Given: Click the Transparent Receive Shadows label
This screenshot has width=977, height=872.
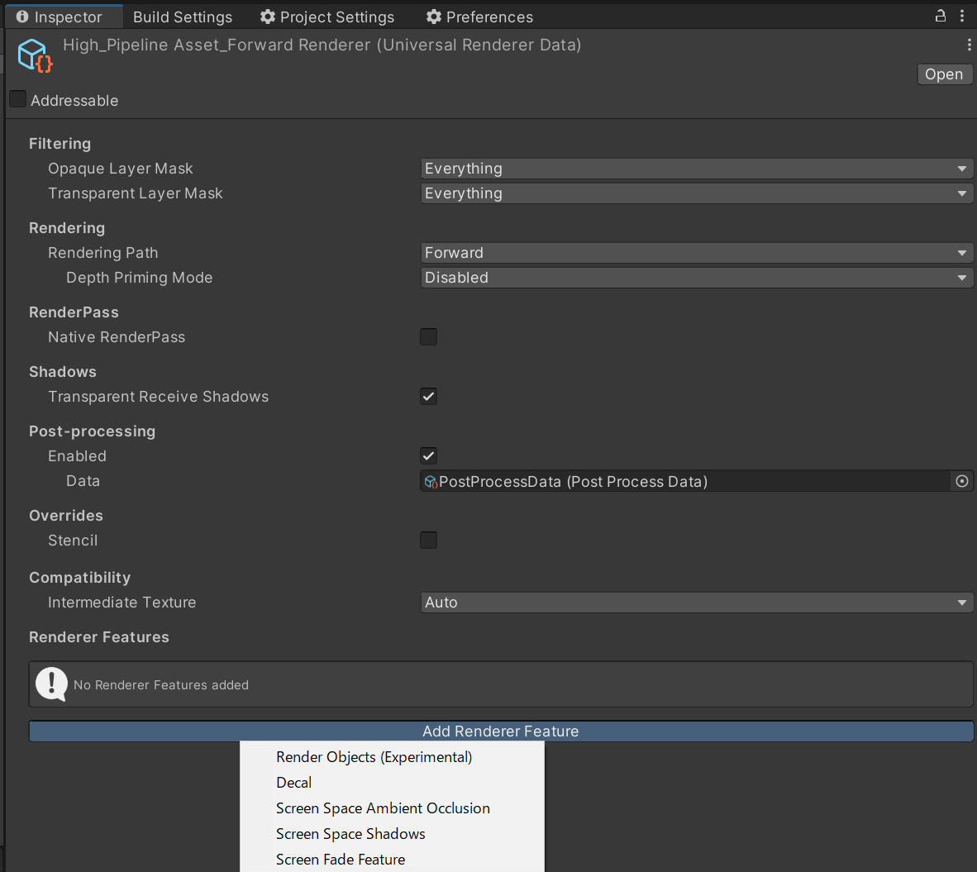Looking at the screenshot, I should click(158, 397).
